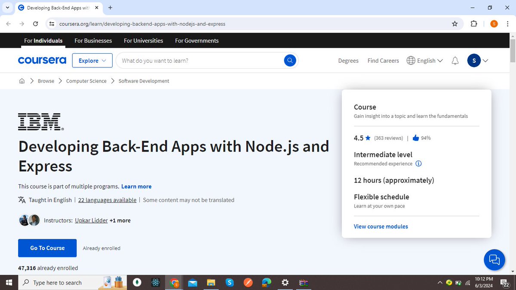Click the Go To Course button
Image resolution: width=516 pixels, height=290 pixels.
click(47, 248)
